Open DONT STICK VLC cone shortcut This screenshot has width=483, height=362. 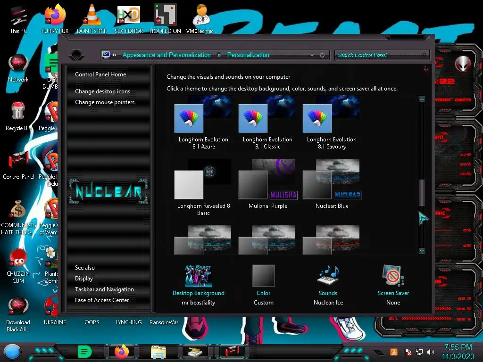click(x=92, y=19)
